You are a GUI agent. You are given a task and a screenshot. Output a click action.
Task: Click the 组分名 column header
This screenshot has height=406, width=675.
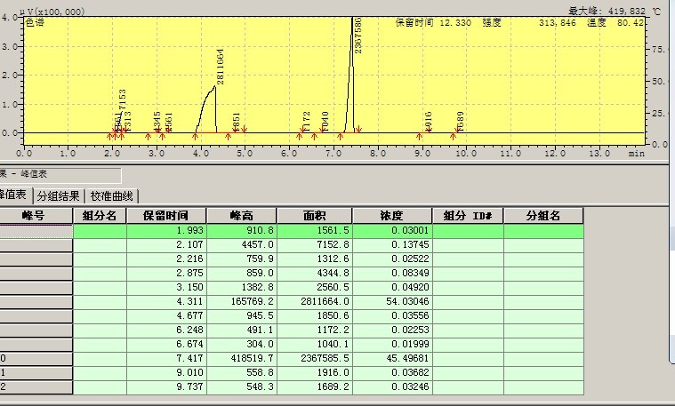click(100, 216)
